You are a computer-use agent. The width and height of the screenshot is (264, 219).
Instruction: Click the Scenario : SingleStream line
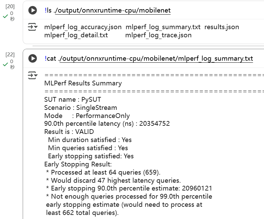pos(81,108)
